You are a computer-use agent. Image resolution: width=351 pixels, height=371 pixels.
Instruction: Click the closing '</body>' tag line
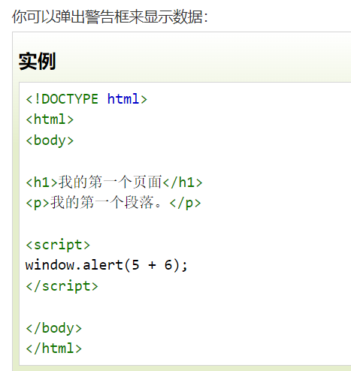point(54,328)
